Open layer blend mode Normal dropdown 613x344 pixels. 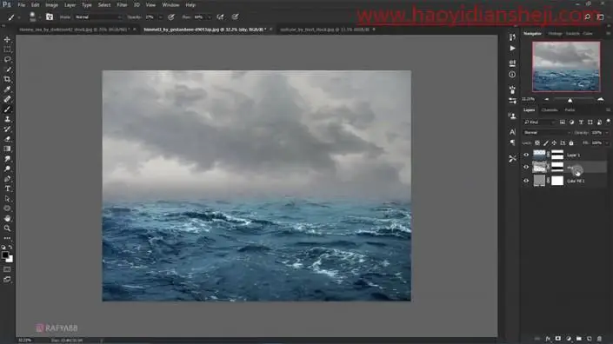pos(547,133)
